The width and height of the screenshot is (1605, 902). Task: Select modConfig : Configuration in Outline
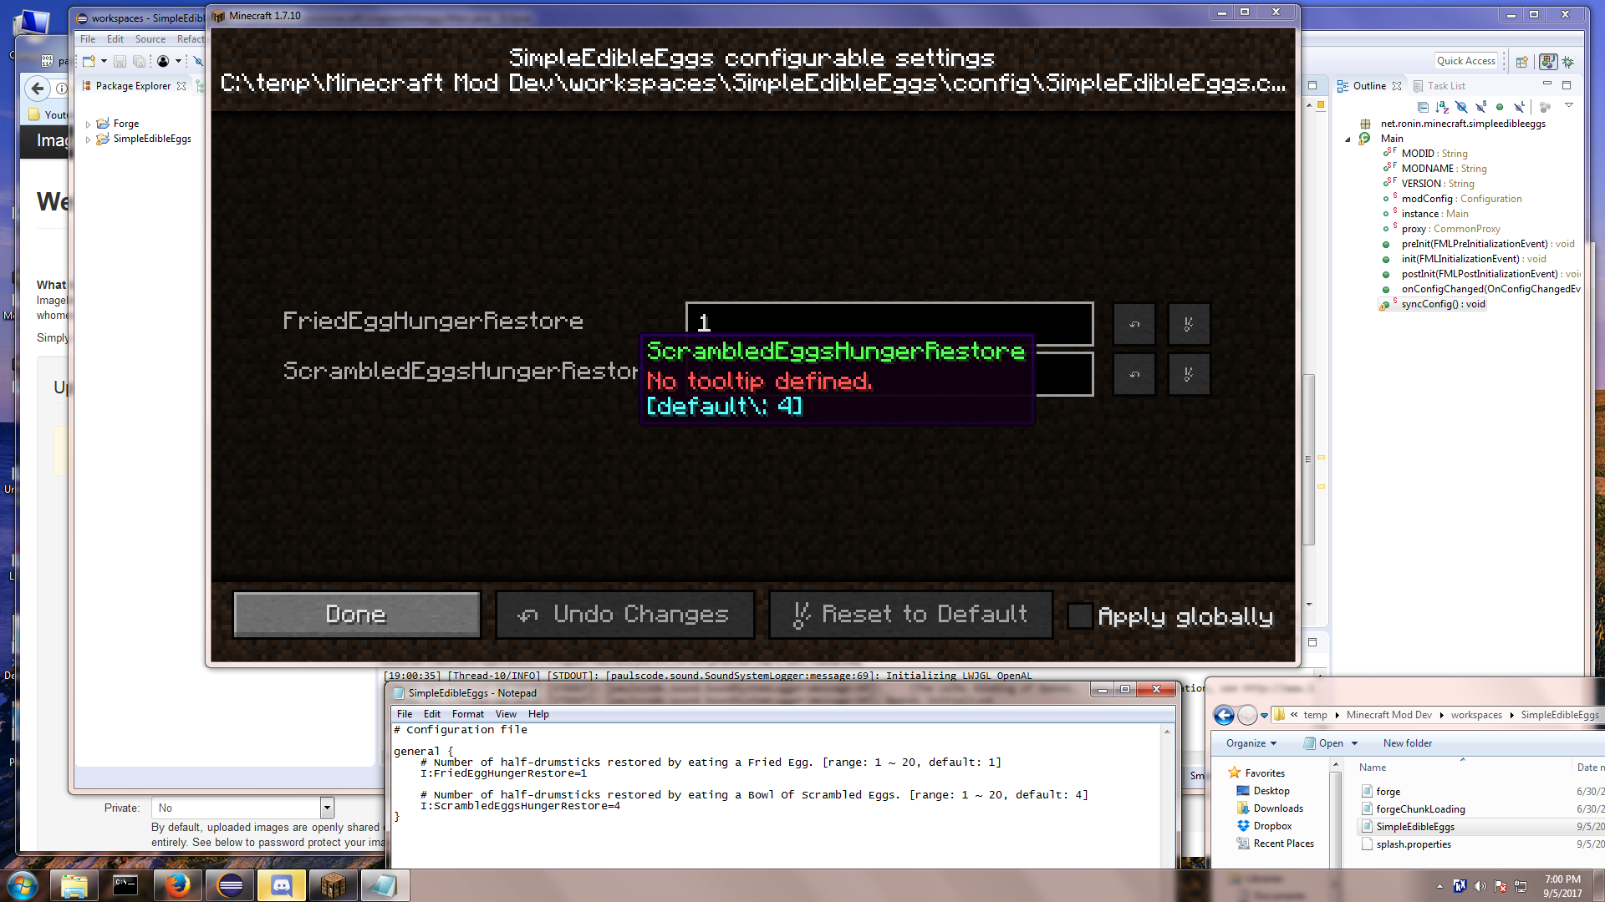(1461, 199)
